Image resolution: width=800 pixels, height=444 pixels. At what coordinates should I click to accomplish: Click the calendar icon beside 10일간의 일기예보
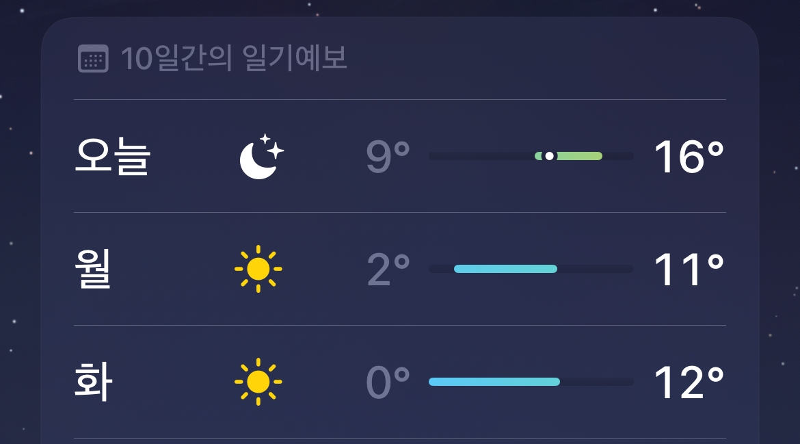[x=93, y=59]
